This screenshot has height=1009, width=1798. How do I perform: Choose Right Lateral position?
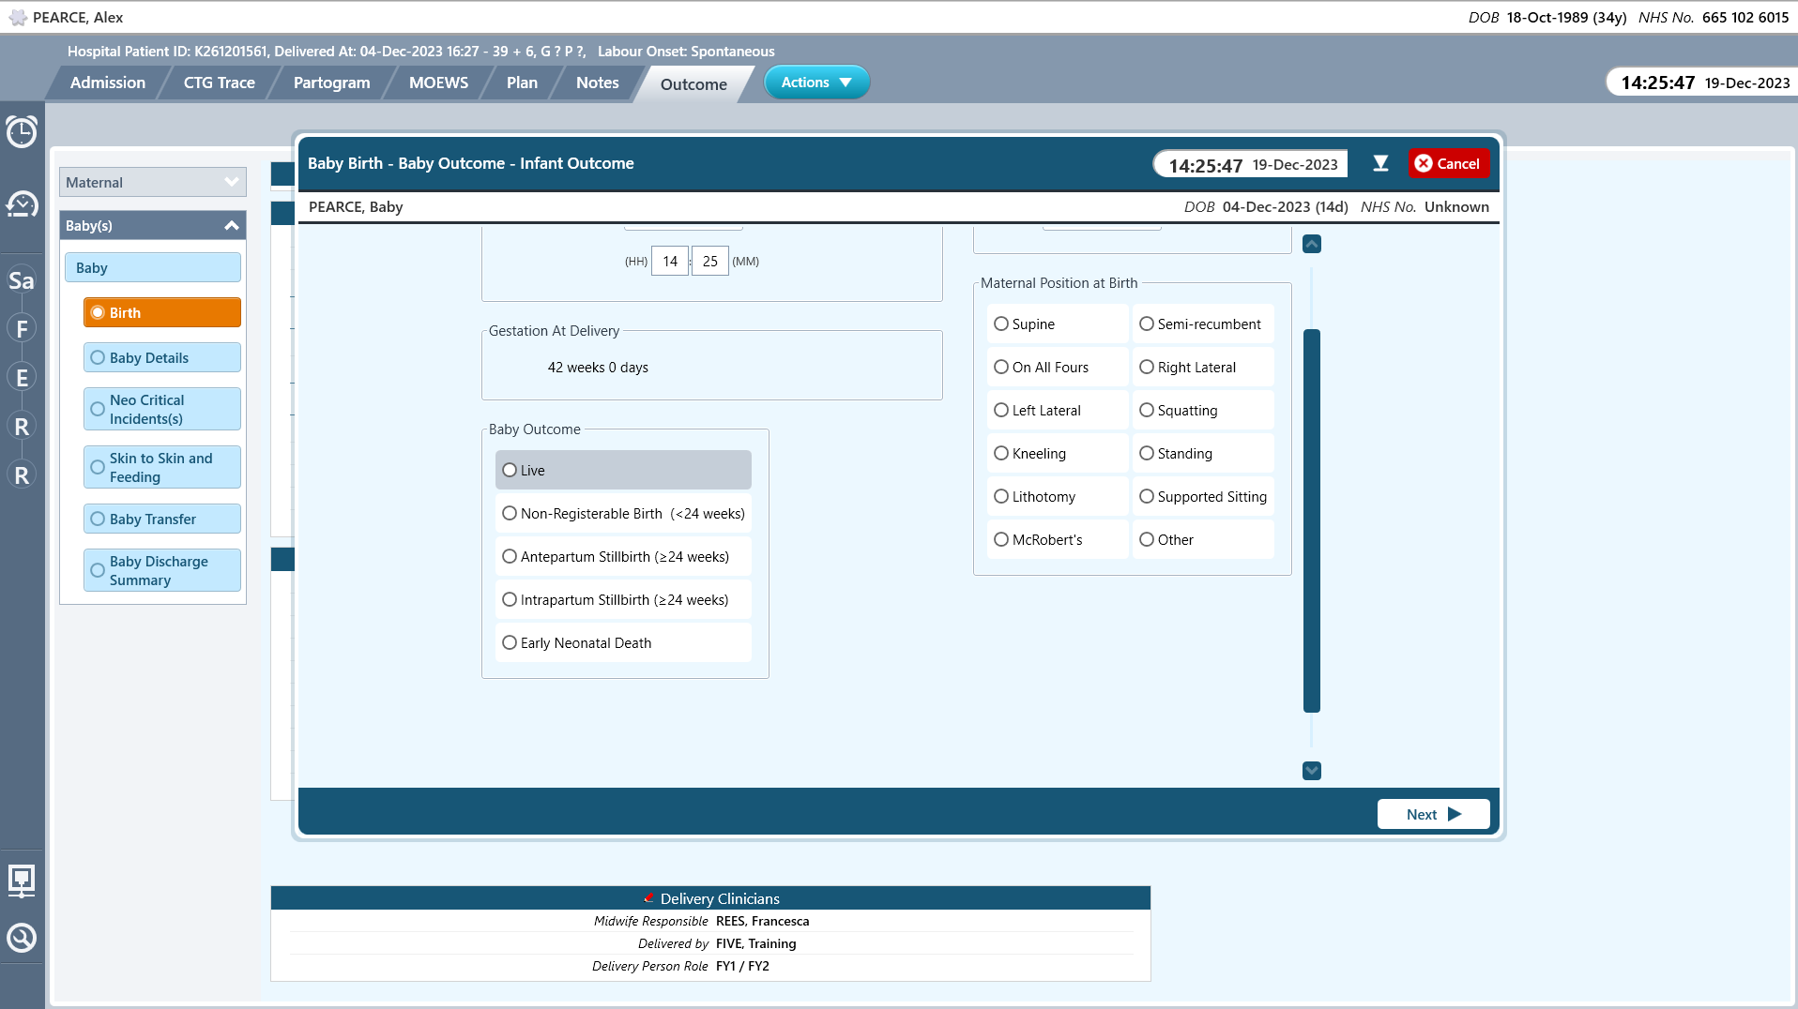pyautogui.click(x=1203, y=367)
